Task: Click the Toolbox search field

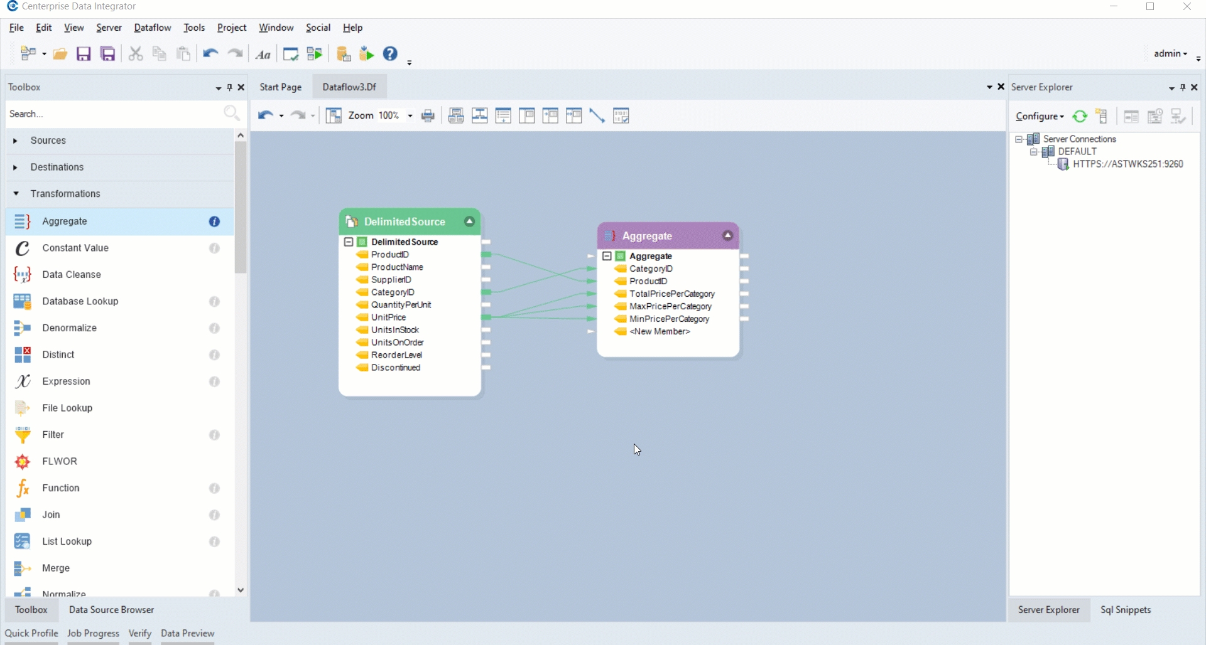Action: click(x=113, y=114)
